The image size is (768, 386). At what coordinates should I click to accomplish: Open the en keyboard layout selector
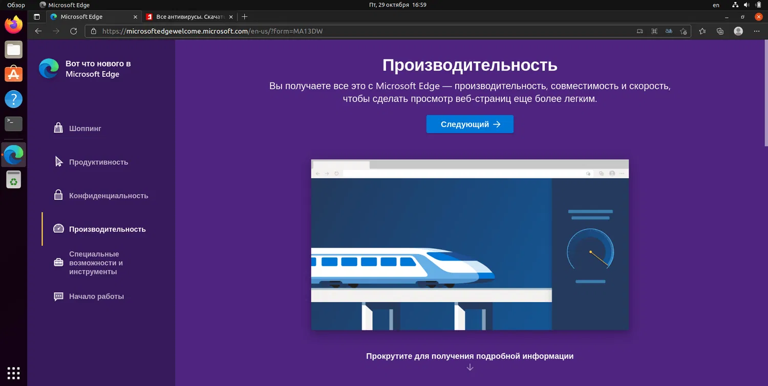(716, 5)
